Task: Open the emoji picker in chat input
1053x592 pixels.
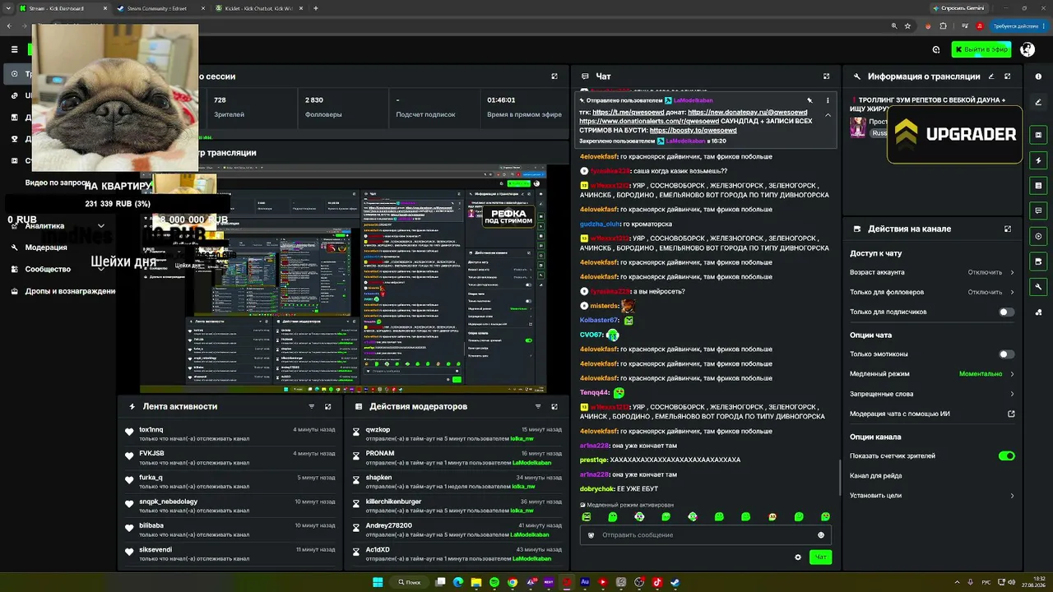Action: 821,535
